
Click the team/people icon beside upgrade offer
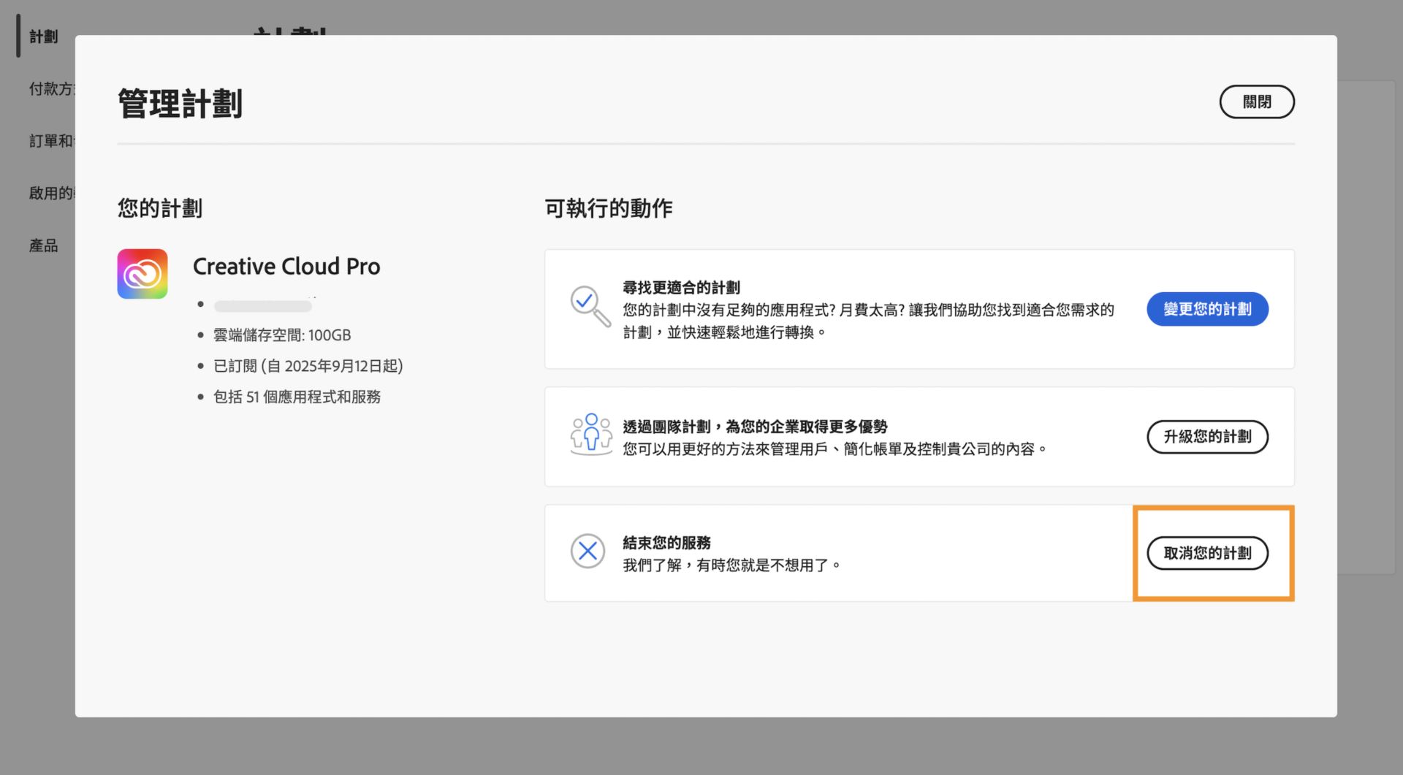point(590,435)
